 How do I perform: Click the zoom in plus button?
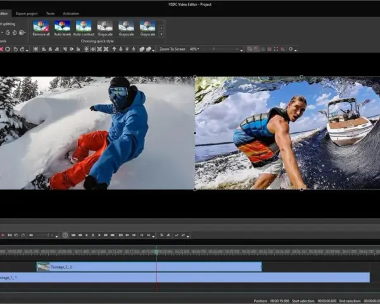pos(237,49)
